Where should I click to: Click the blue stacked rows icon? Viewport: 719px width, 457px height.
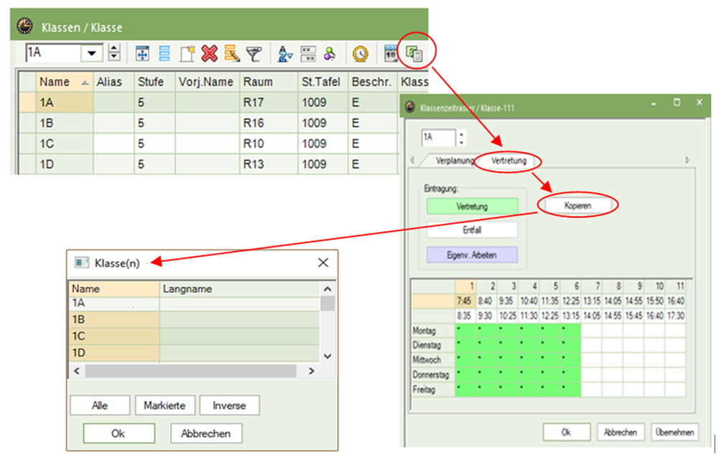(164, 53)
